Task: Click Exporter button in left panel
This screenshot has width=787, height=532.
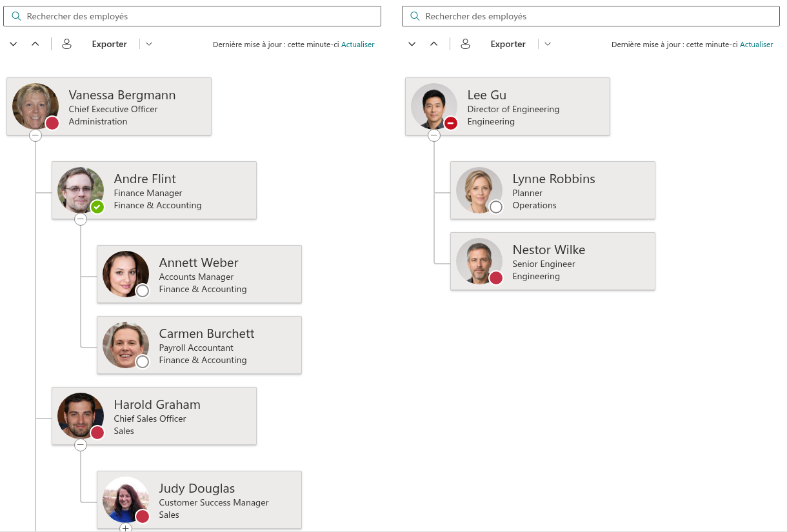Action: coord(110,44)
